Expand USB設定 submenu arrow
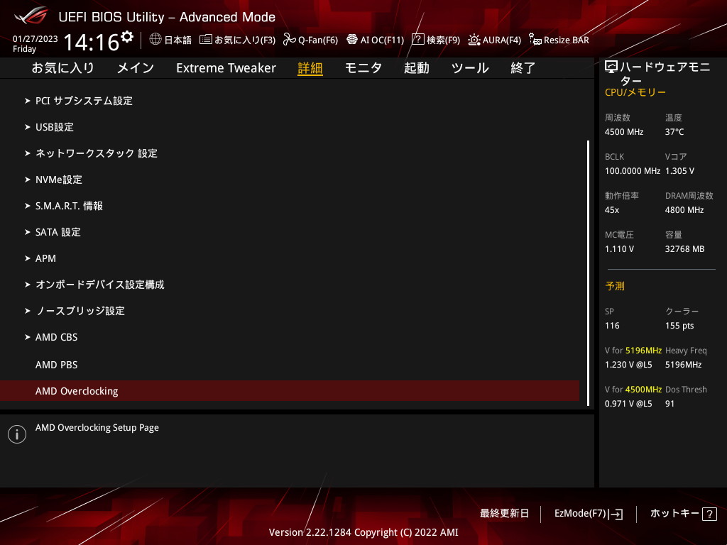The height and width of the screenshot is (545, 727). point(28,127)
